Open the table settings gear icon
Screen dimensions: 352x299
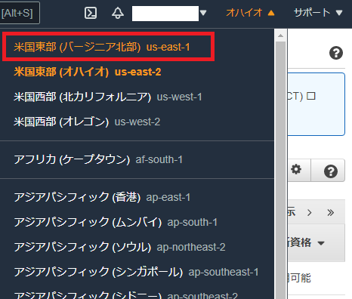click(x=296, y=169)
